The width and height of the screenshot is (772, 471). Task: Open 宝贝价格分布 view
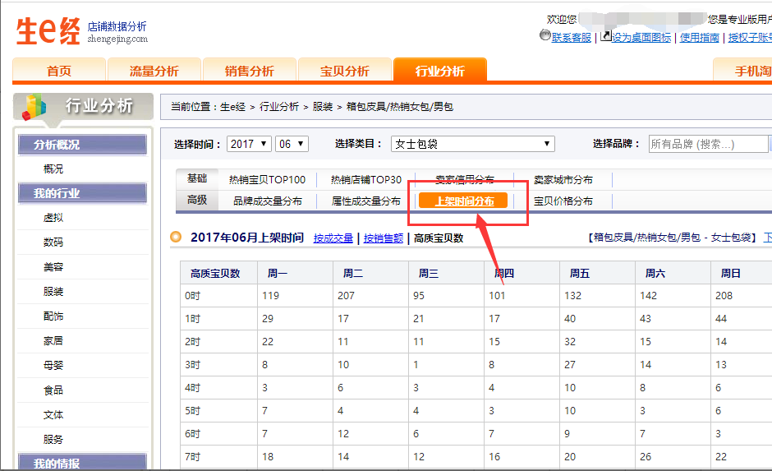(563, 201)
